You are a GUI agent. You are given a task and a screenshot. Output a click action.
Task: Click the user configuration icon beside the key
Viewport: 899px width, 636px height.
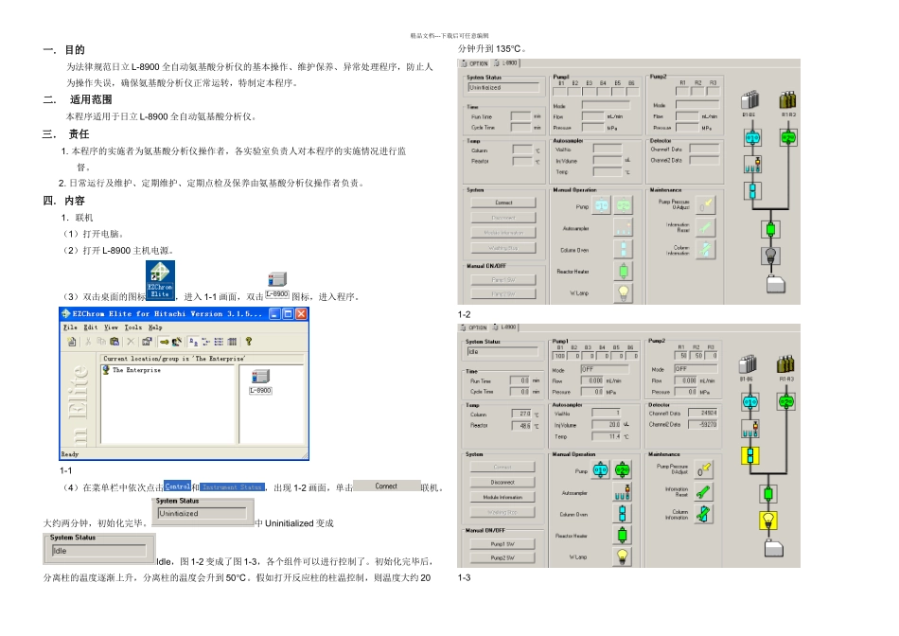177,342
